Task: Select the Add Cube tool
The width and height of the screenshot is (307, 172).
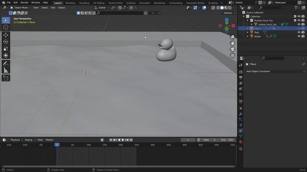Action: pos(6,78)
